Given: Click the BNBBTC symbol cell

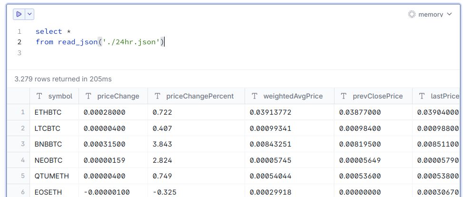Looking at the screenshot, I should (54, 144).
